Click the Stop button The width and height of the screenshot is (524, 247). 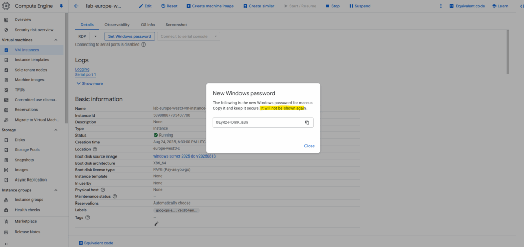[333, 6]
